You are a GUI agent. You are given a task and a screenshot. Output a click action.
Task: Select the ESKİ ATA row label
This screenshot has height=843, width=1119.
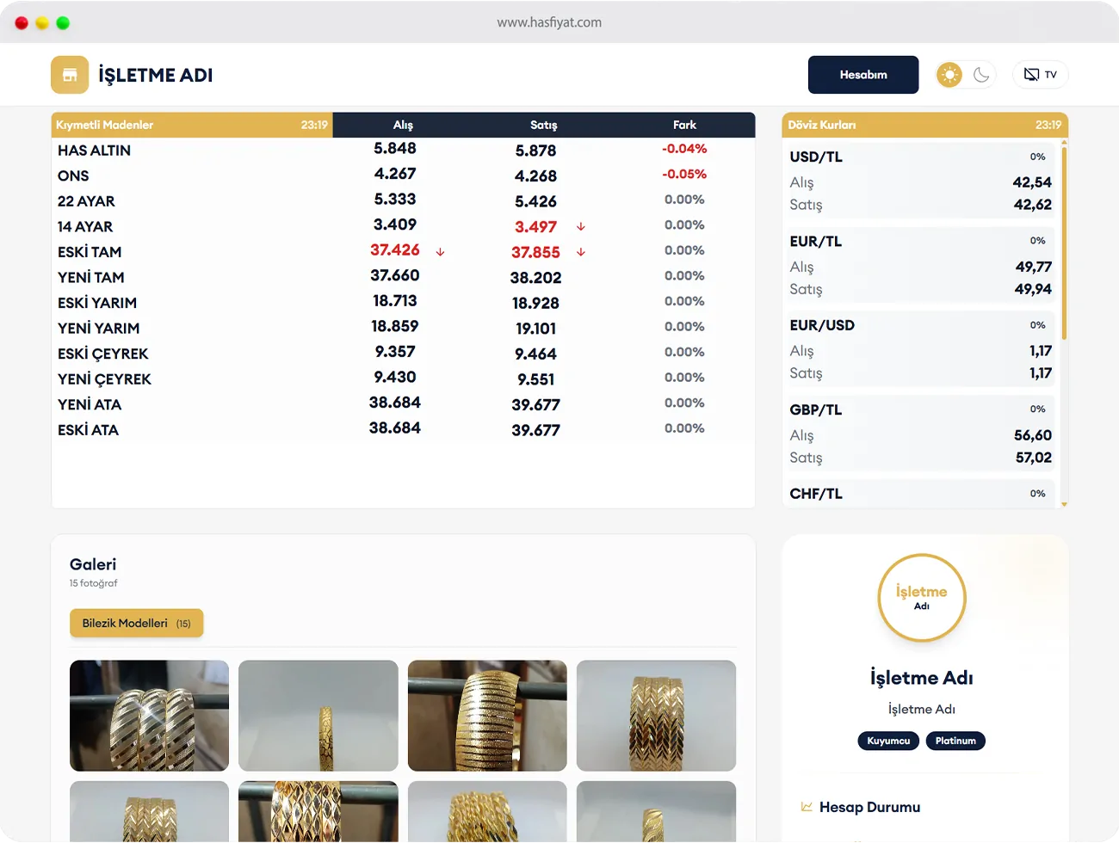[88, 430]
